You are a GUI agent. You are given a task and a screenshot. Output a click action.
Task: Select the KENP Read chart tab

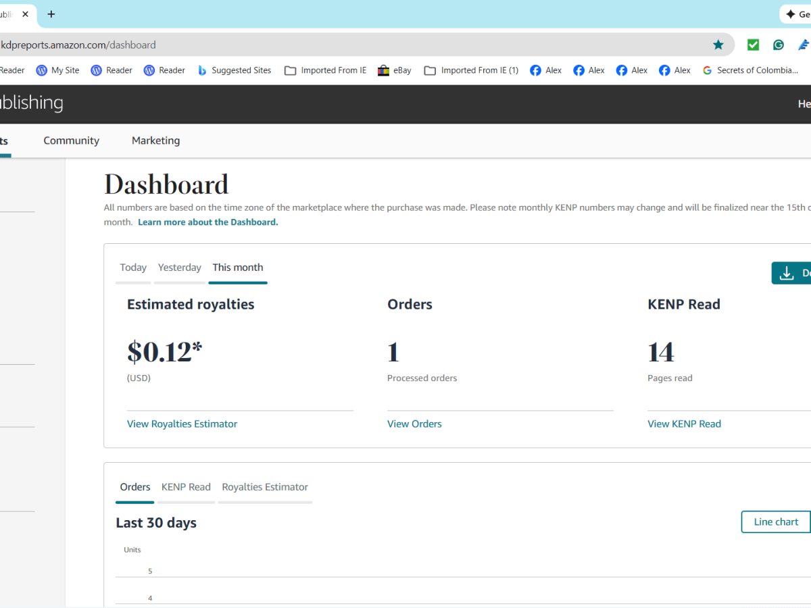[x=186, y=487]
